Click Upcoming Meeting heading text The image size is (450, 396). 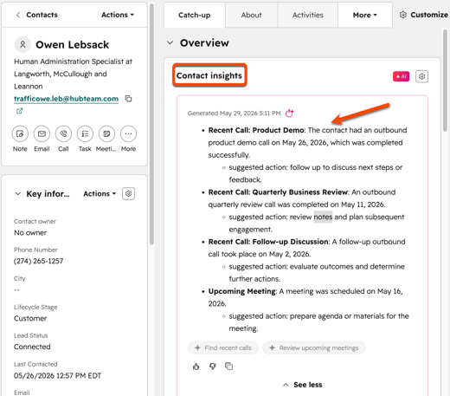pos(242,291)
